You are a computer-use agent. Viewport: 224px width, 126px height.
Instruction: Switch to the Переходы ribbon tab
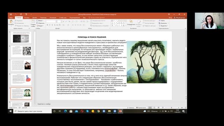(43, 18)
